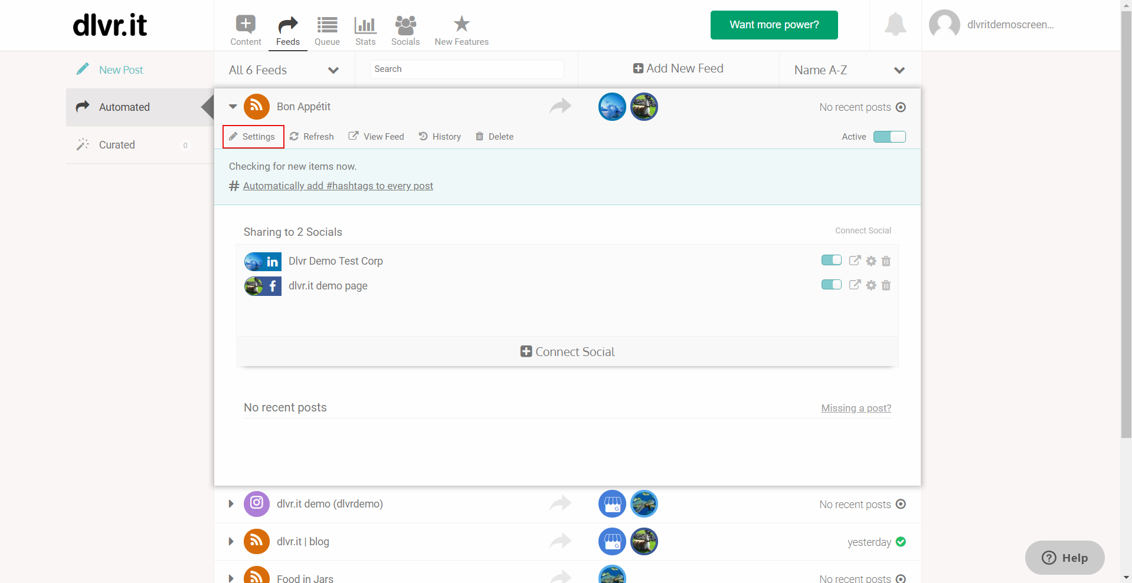Click Bon Appétit No recent posts status icon
This screenshot has width=1132, height=583.
pyautogui.click(x=901, y=107)
